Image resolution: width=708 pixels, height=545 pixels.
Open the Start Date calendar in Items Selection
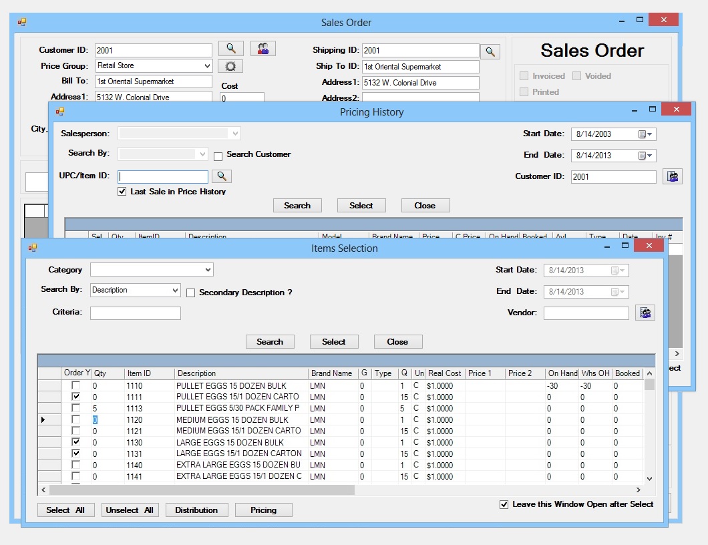(618, 270)
